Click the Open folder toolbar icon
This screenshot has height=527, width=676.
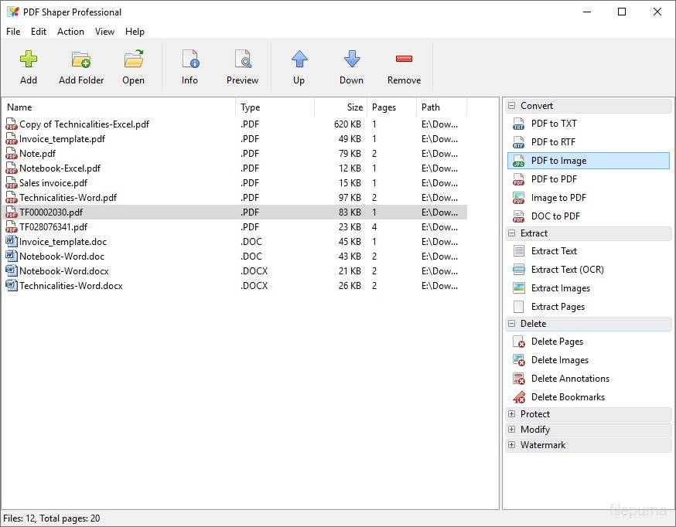[134, 59]
